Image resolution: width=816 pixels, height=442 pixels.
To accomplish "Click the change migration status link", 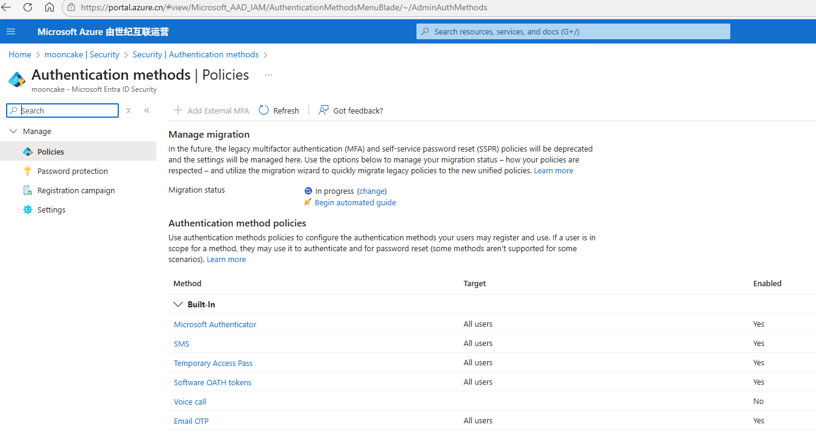I will point(372,191).
